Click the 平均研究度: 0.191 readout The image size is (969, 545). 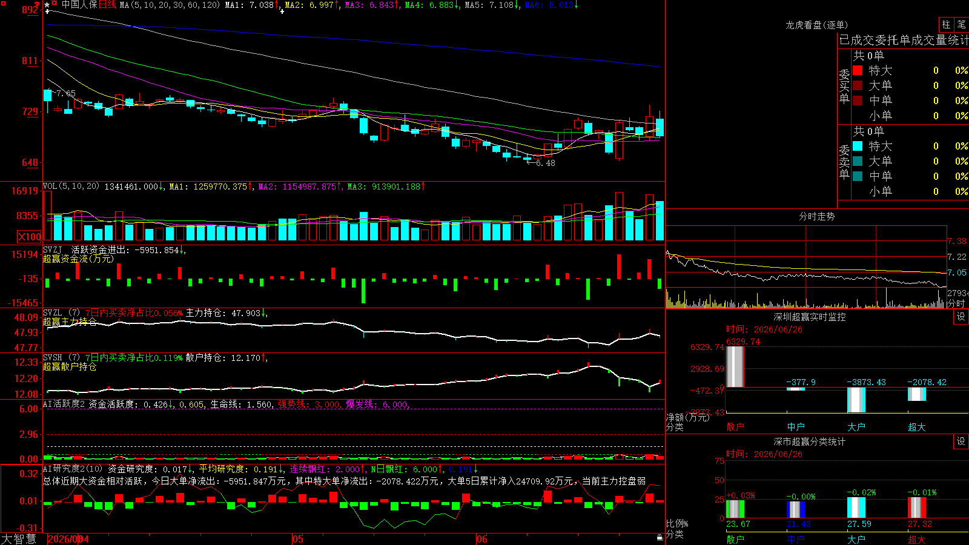[x=242, y=469]
